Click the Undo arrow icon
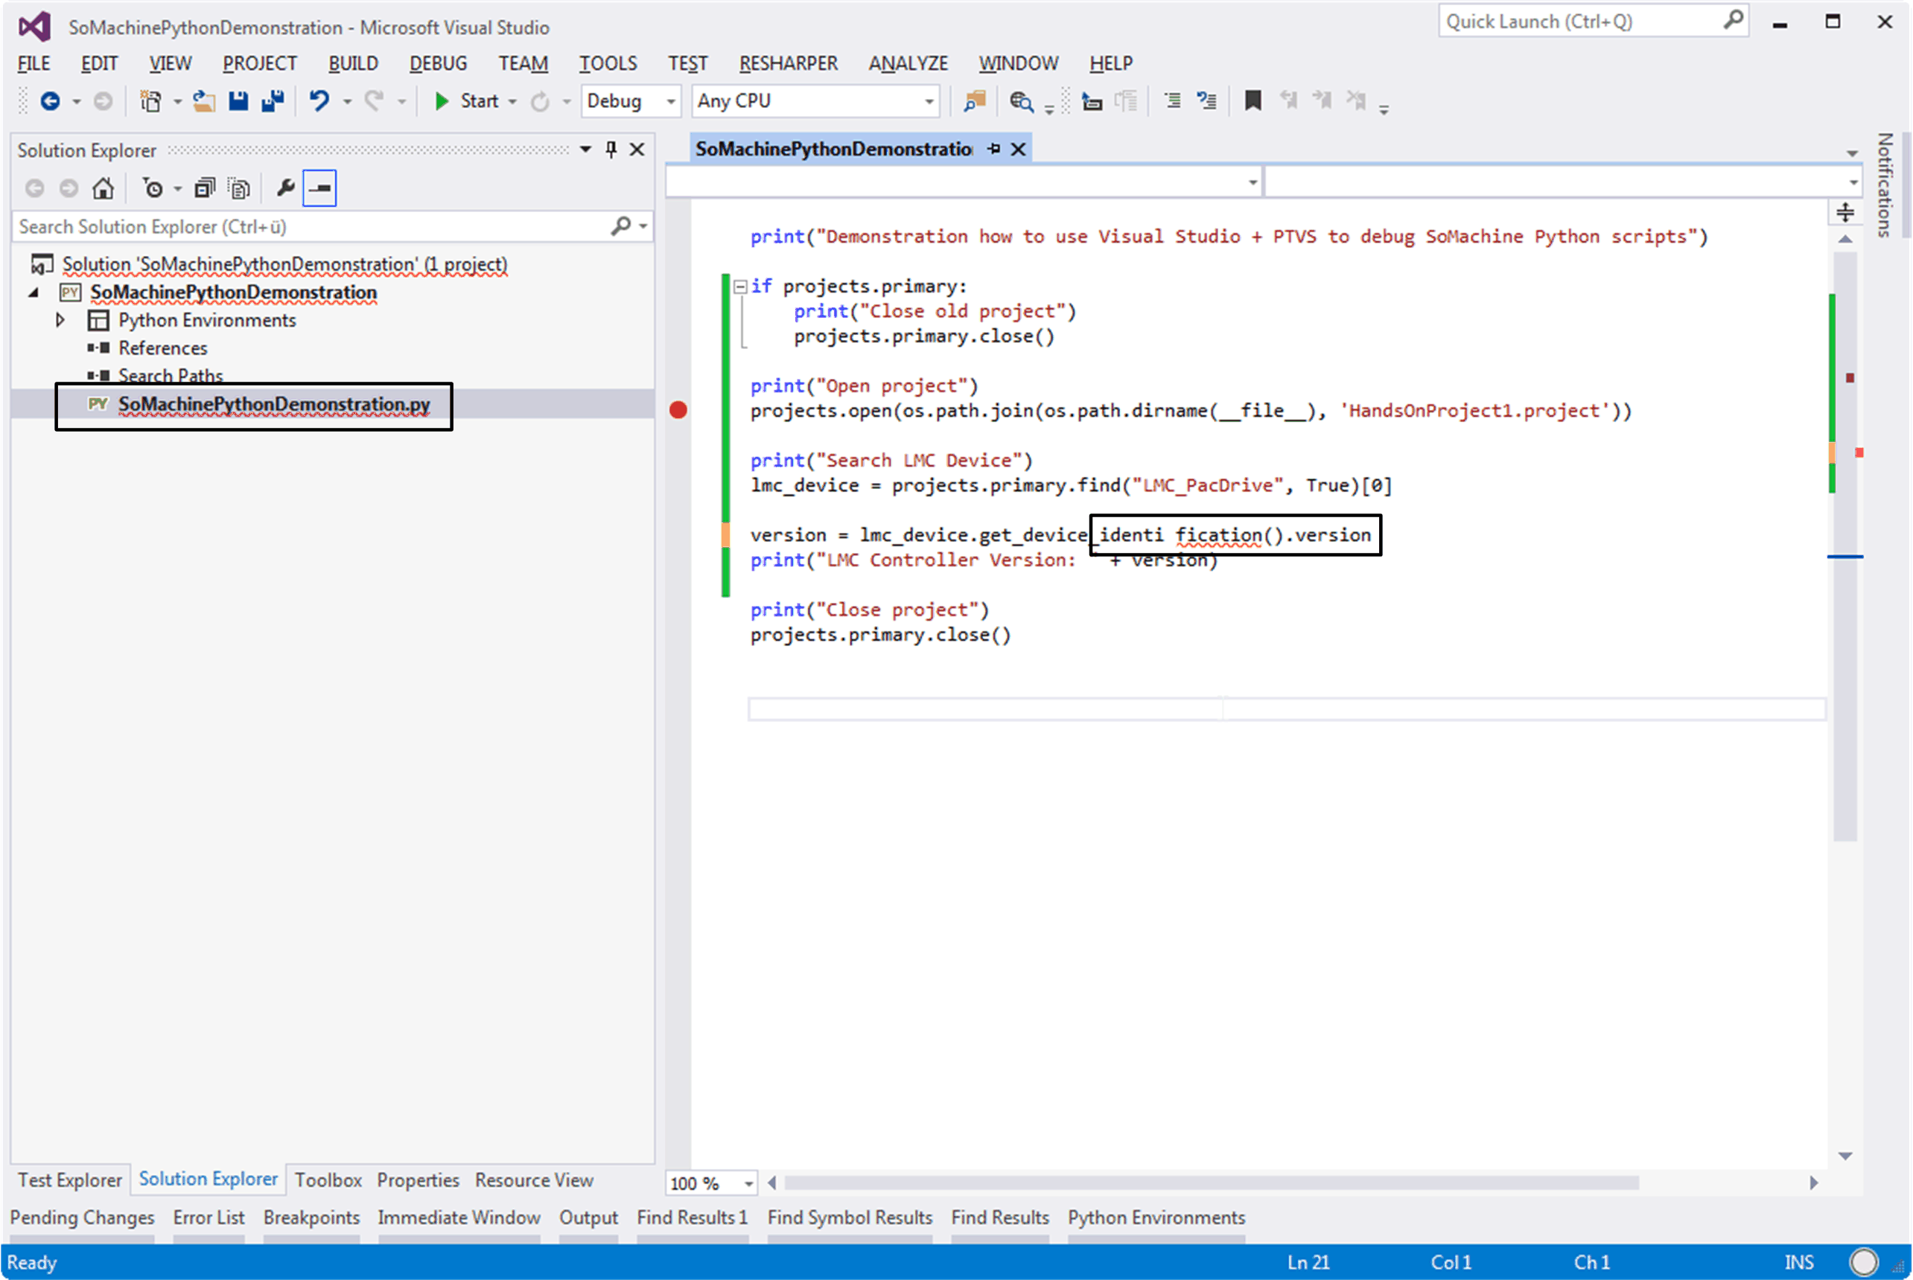The height and width of the screenshot is (1280, 1913). (x=319, y=100)
